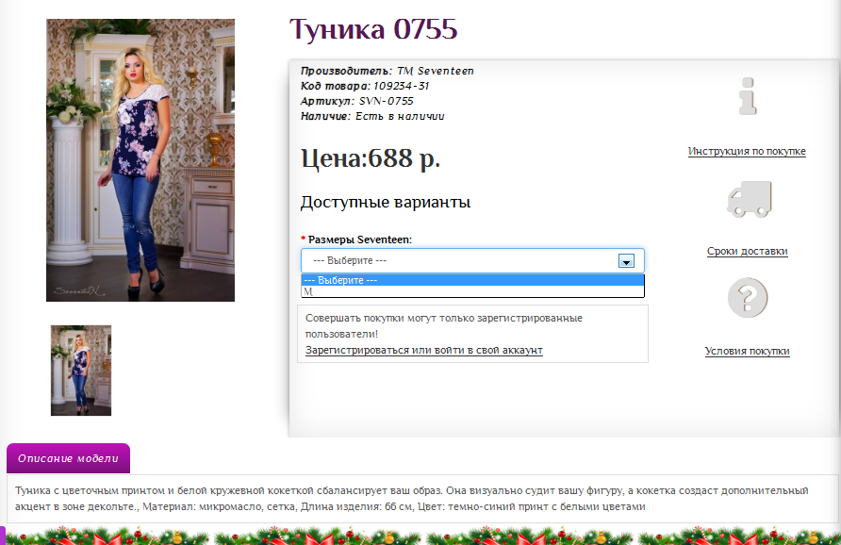Open the Сроки доставки link
Viewport: 841px width, 545px height.
pyautogui.click(x=747, y=251)
